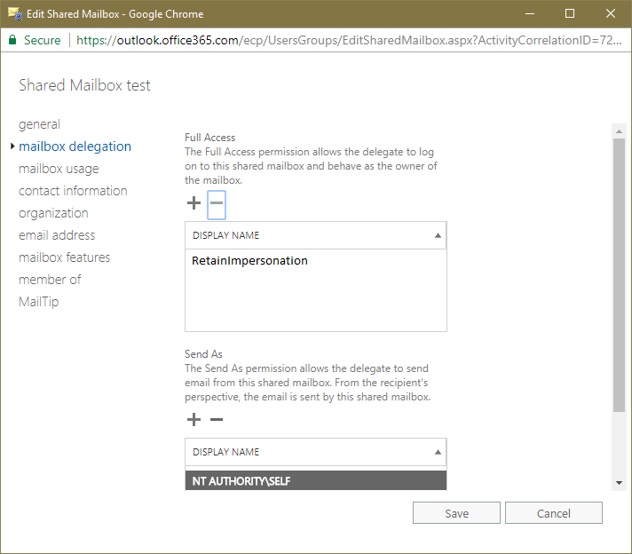
Task: Open mailbox features section
Action: pos(65,257)
